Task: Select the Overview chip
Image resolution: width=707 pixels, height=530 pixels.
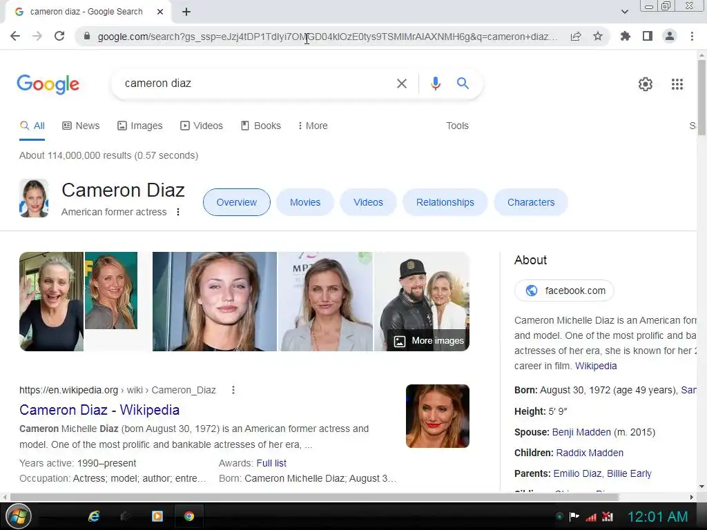Action: 237,202
